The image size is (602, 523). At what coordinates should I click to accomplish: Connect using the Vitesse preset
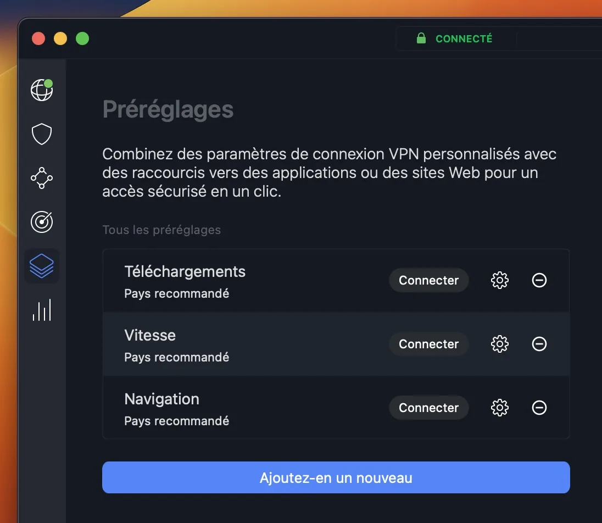pos(428,344)
